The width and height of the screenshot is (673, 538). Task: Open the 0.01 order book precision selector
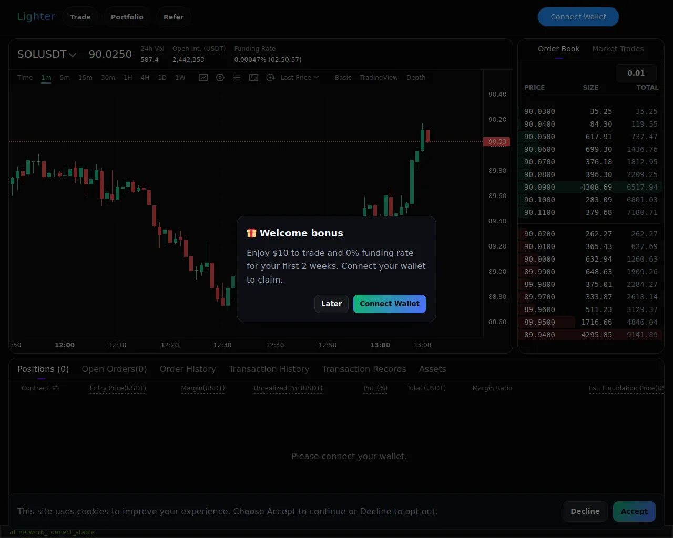(636, 73)
